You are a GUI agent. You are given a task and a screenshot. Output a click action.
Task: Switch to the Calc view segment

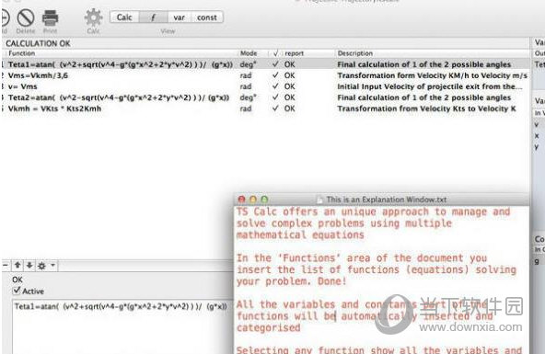click(x=124, y=17)
